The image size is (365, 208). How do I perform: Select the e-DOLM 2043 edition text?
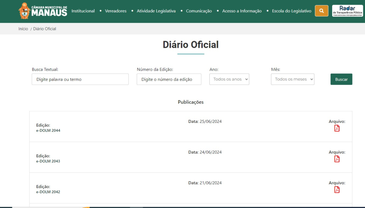[48, 161]
